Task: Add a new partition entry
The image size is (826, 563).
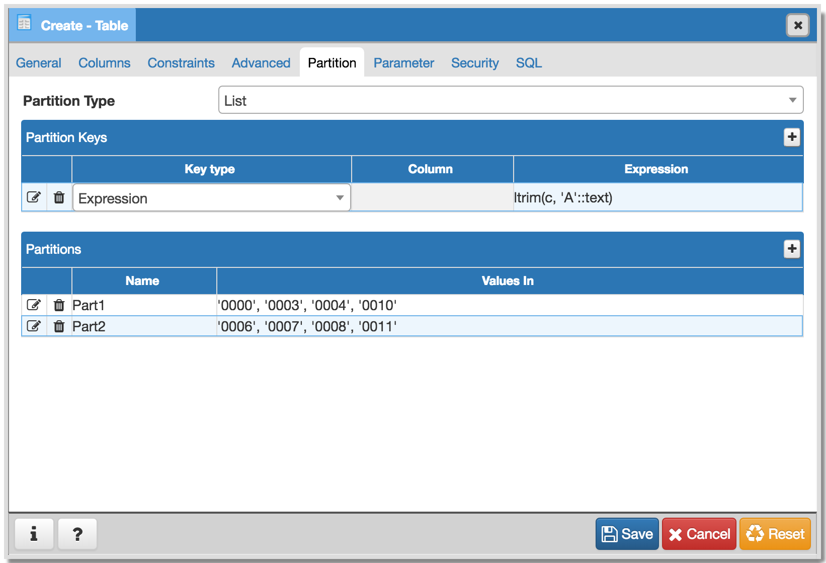Action: tap(792, 249)
